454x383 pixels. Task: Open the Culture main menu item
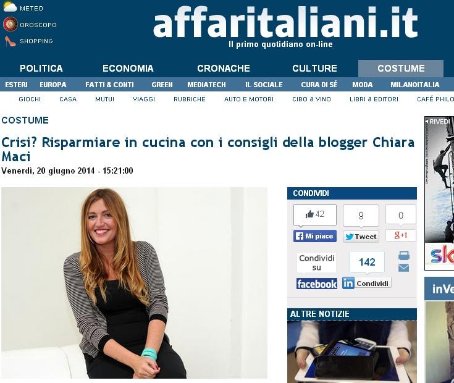(315, 69)
